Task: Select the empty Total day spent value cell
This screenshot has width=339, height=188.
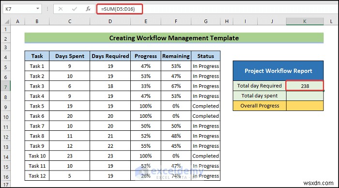Action: 305,96
